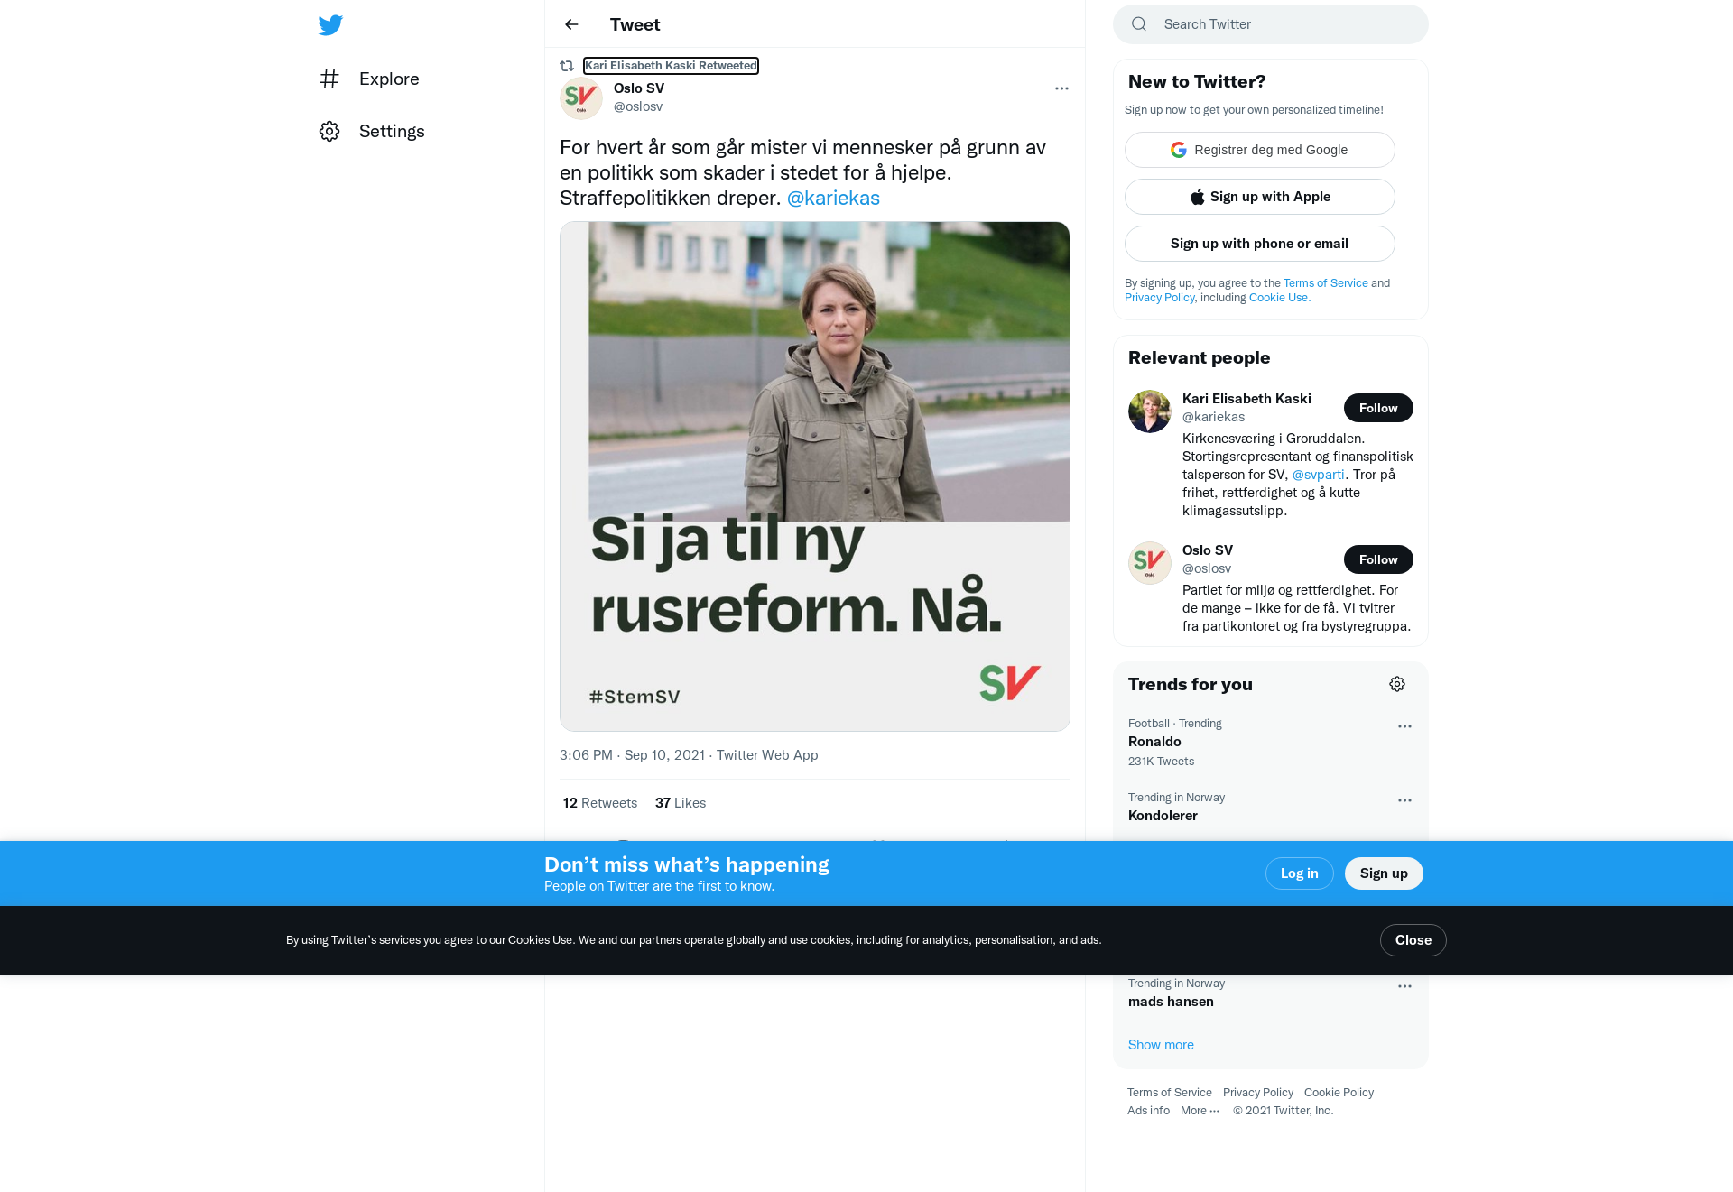This screenshot has height=1192, width=1733.
Task: Expand More in the footer links
Action: (x=1200, y=1111)
